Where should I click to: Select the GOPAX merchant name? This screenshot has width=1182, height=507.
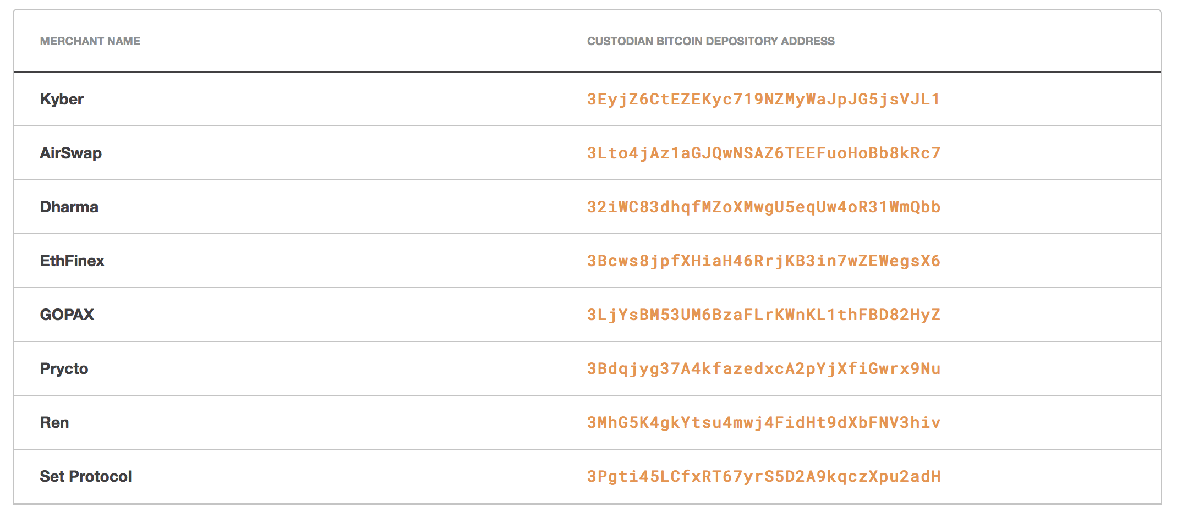(x=67, y=315)
